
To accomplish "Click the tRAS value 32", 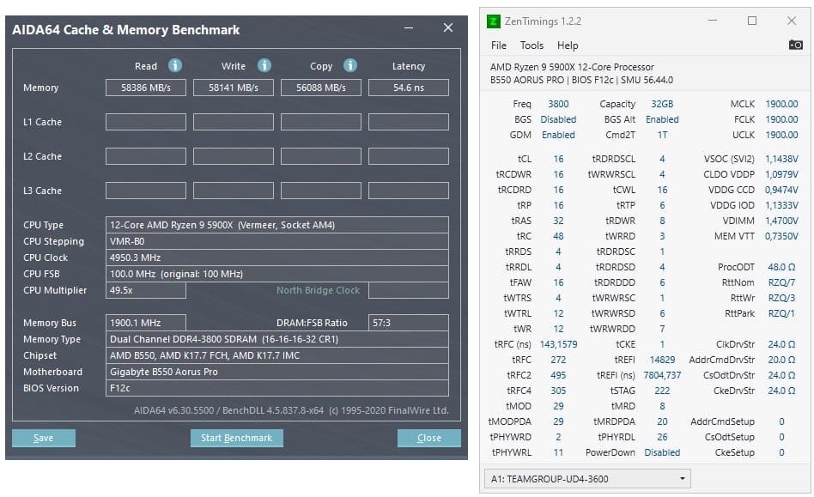I will click(x=558, y=221).
